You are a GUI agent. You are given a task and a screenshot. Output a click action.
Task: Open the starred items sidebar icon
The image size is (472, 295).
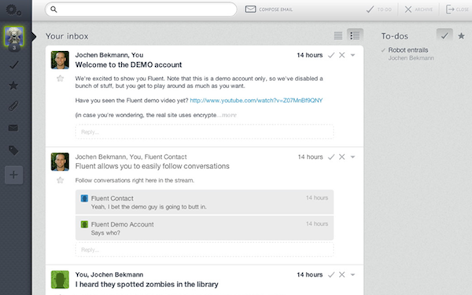click(x=13, y=86)
